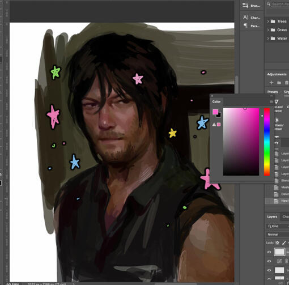Switch to the Layers tab

[272, 216]
